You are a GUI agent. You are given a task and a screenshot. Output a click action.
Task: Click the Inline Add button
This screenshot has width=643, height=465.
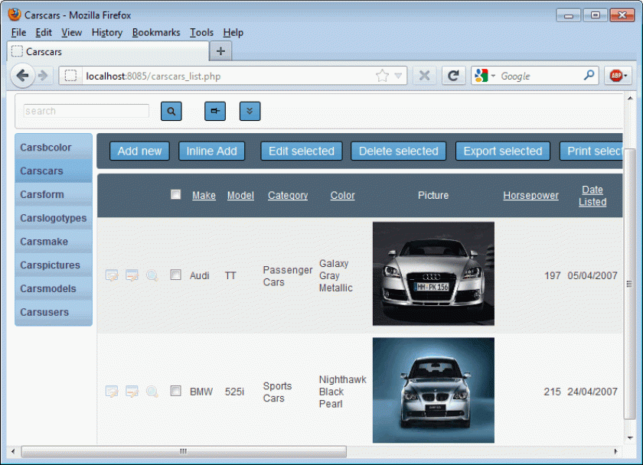(211, 151)
